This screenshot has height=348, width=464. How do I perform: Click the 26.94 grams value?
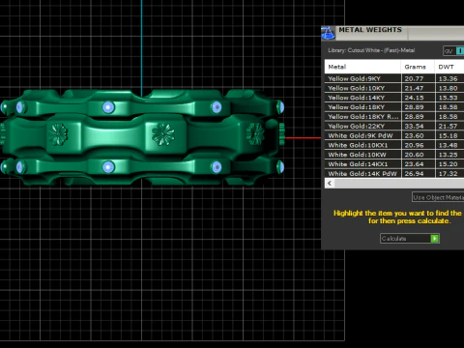tap(414, 174)
